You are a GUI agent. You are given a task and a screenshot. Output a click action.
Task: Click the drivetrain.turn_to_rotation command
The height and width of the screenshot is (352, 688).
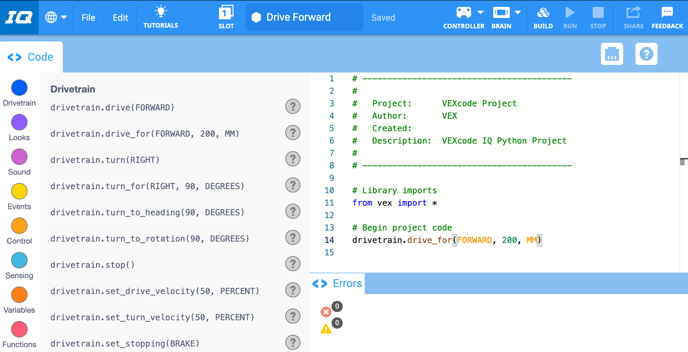click(x=150, y=238)
